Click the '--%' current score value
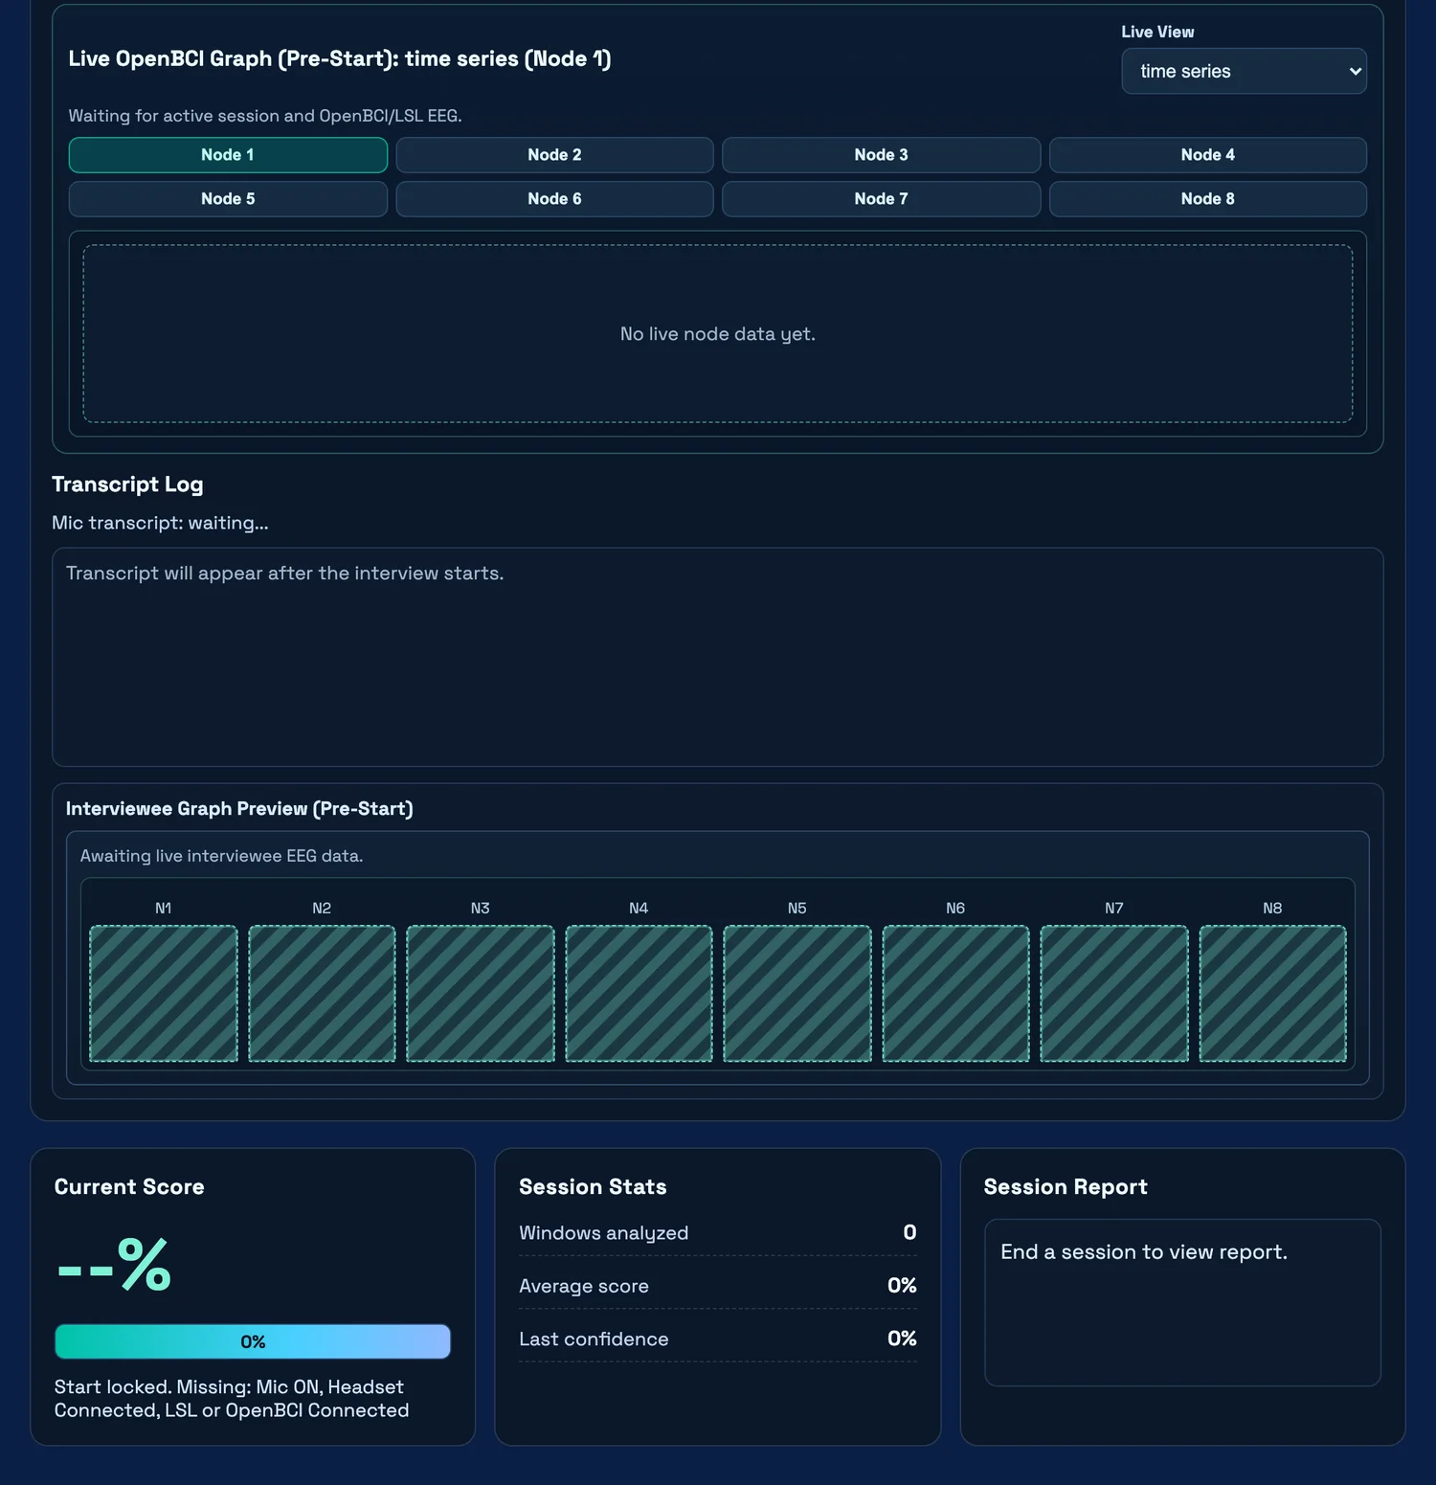Image resolution: width=1436 pixels, height=1485 pixels. 114,1265
